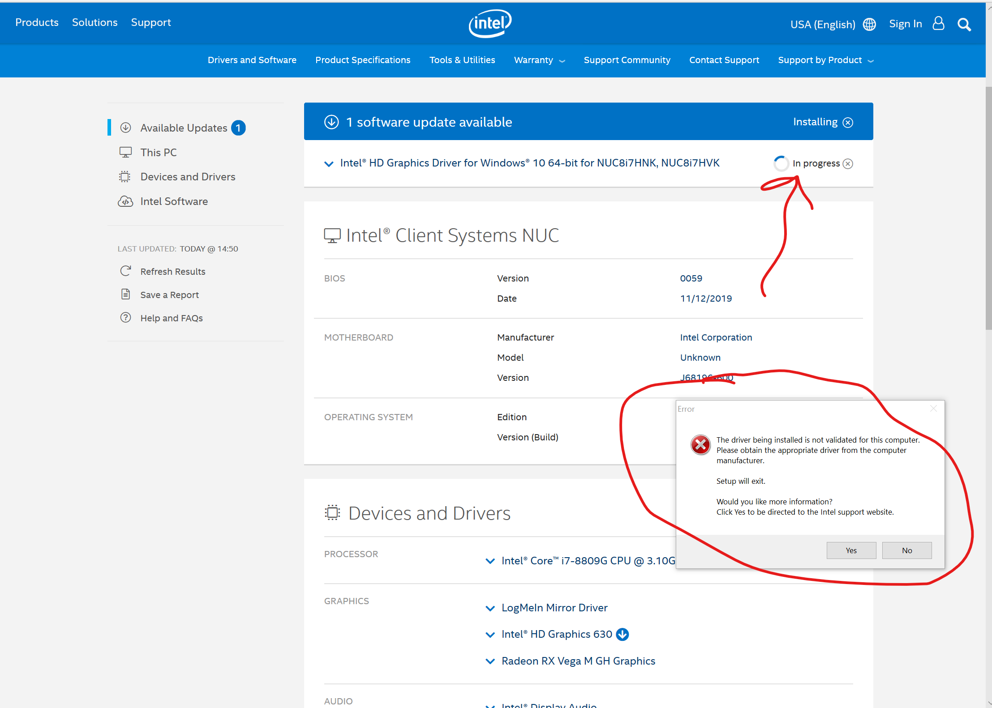Open the Drivers and Software menu item

coord(252,60)
